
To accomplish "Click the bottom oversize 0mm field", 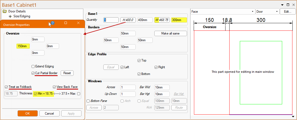I will tap(38, 53).
